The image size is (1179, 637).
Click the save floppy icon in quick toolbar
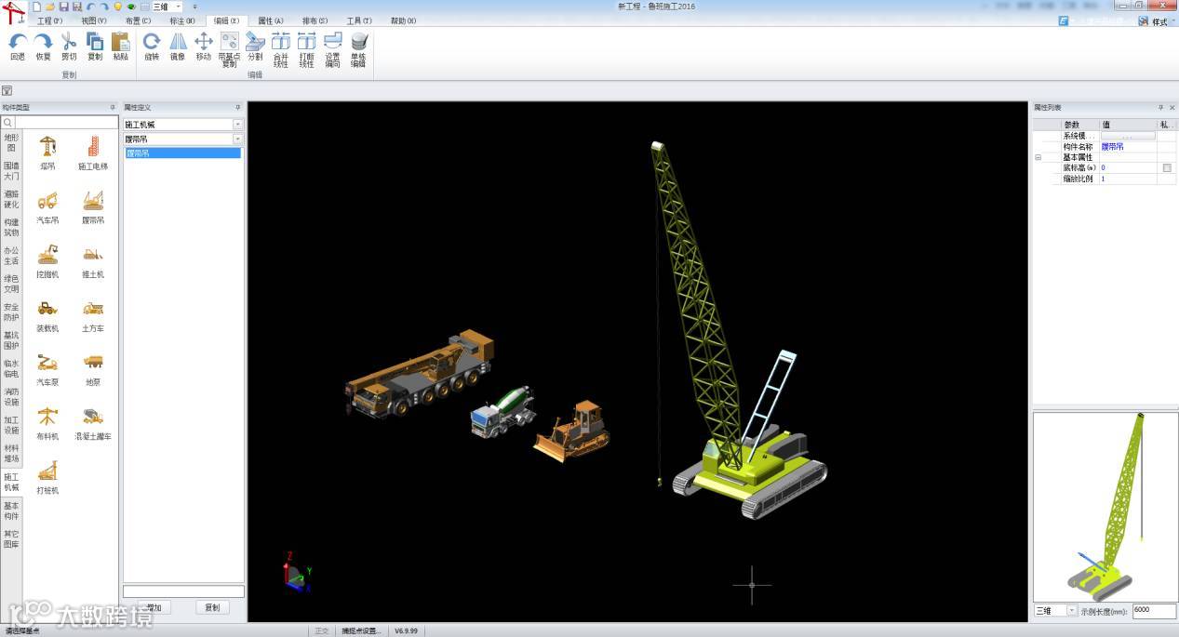[64, 7]
